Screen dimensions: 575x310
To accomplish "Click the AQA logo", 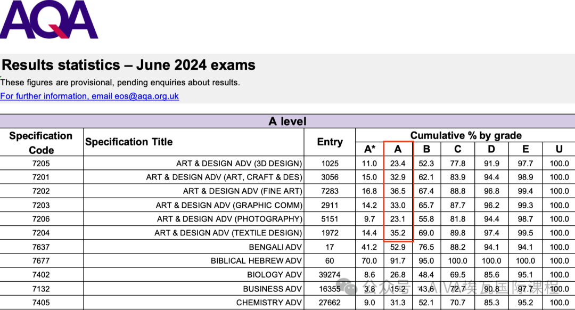I will pyautogui.click(x=49, y=19).
